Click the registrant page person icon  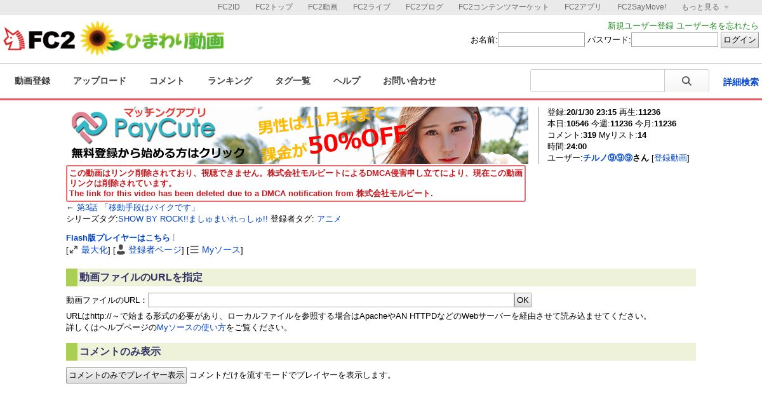pyautogui.click(x=121, y=250)
